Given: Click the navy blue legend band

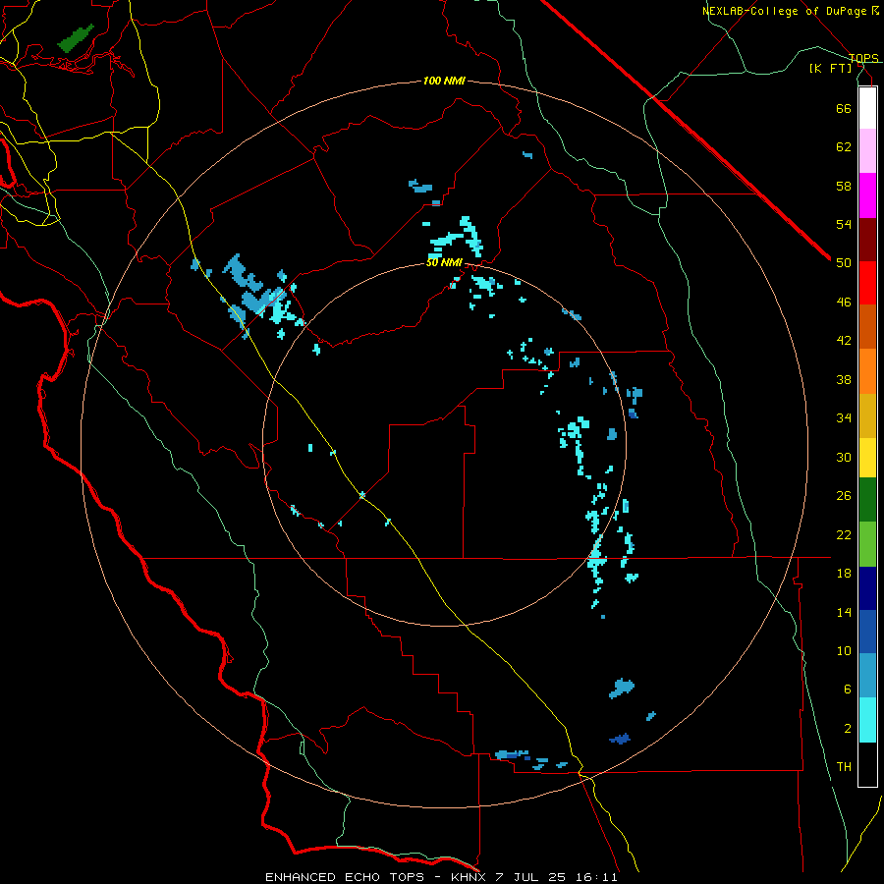Looking at the screenshot, I should tap(867, 588).
